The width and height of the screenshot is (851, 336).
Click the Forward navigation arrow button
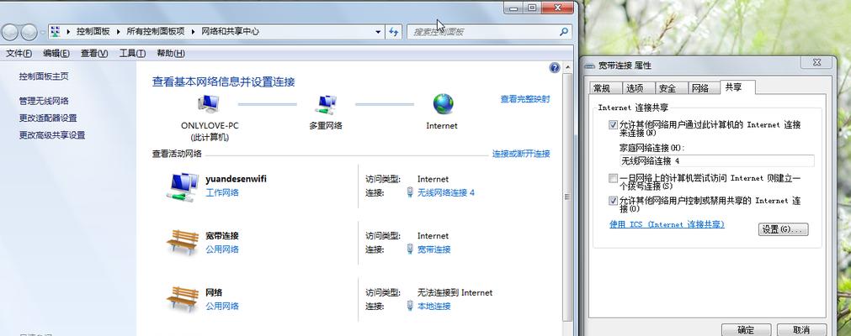[29, 33]
